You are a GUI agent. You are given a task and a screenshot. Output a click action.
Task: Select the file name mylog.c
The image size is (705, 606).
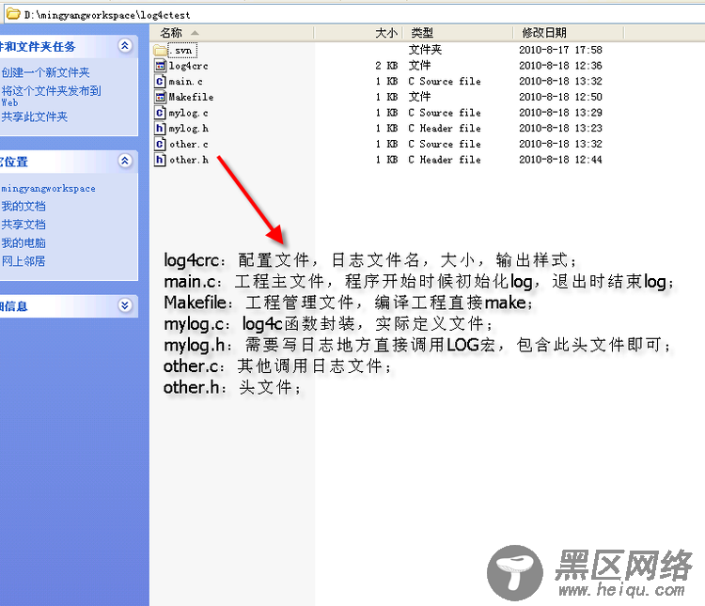pos(188,114)
